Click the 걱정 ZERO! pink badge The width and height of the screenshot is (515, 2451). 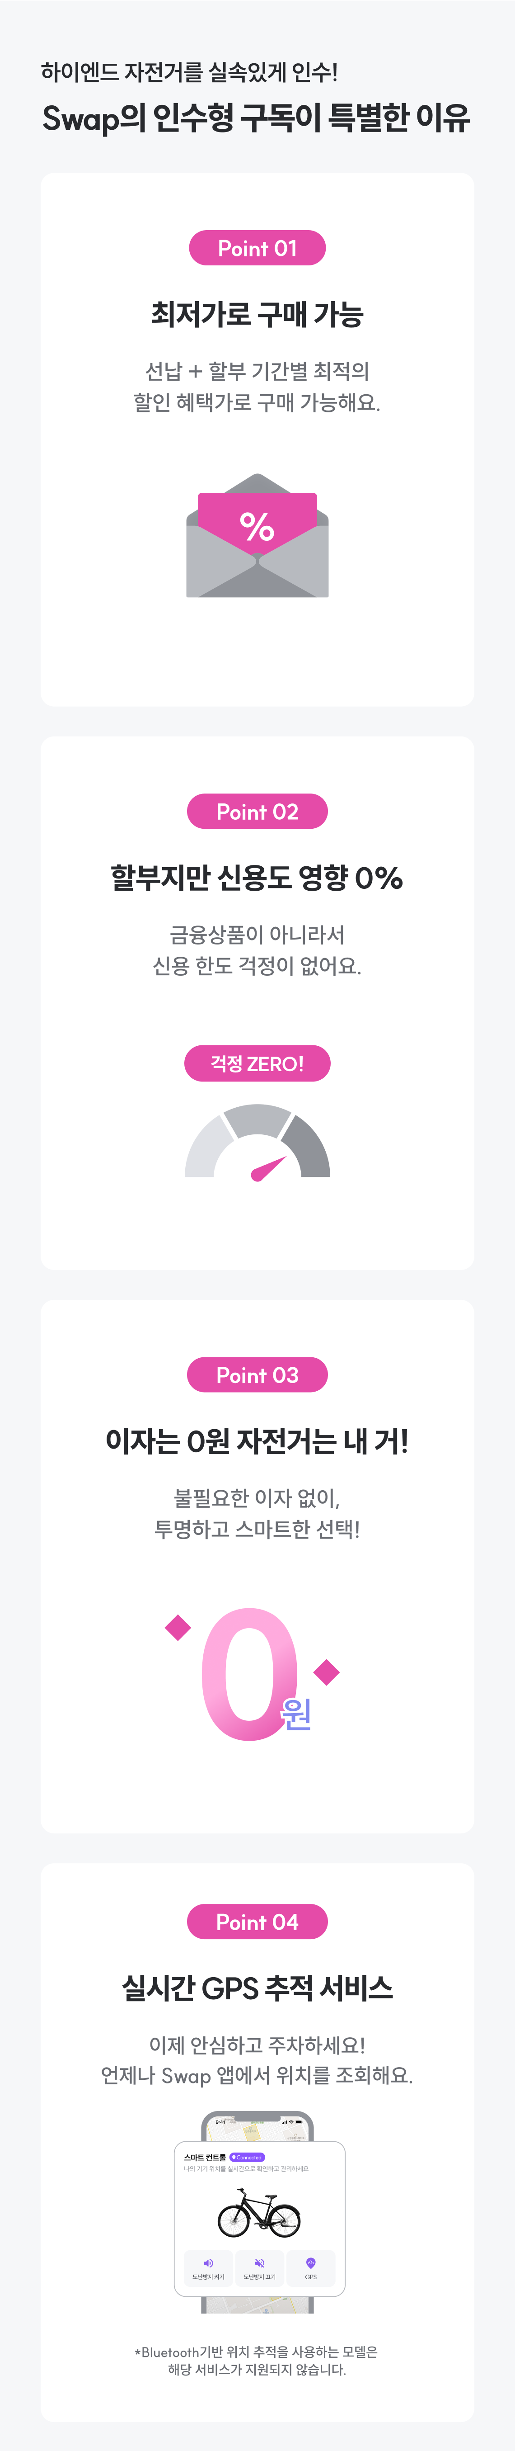pyautogui.click(x=257, y=1064)
